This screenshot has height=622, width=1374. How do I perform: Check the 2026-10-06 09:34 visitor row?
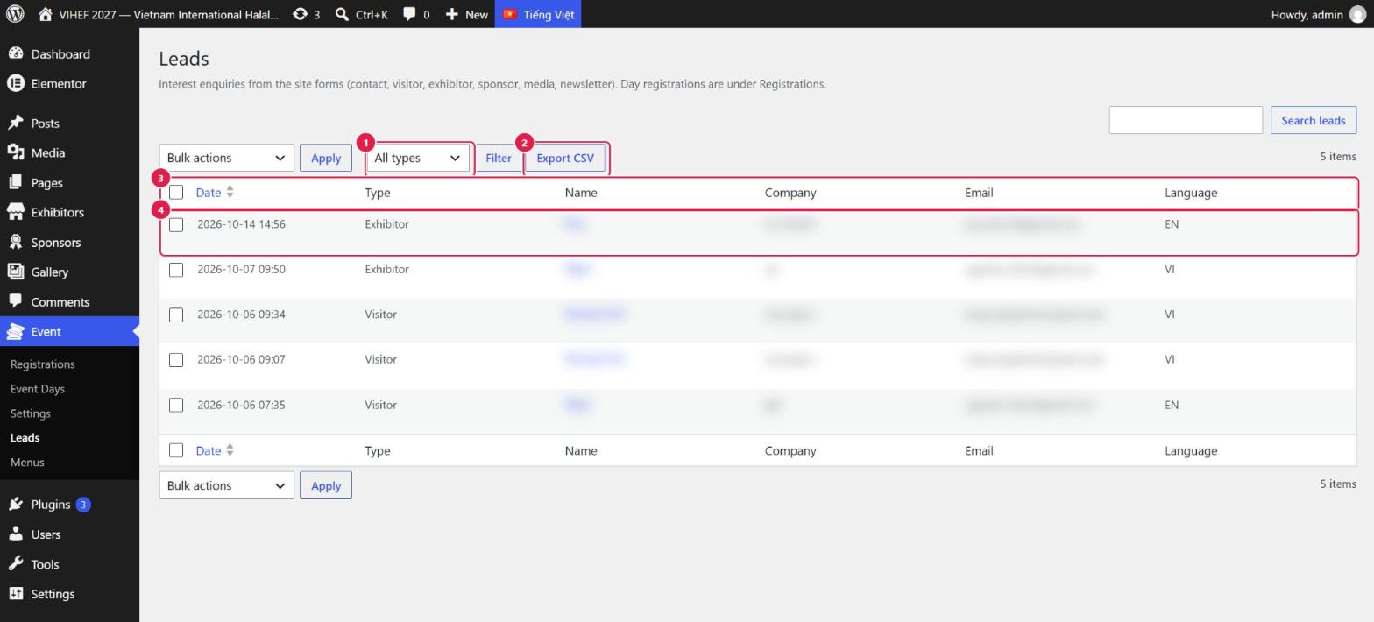(176, 315)
